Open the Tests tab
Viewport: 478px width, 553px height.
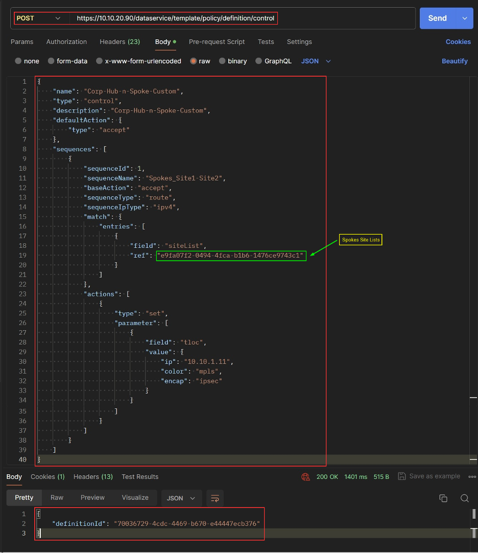pos(266,42)
